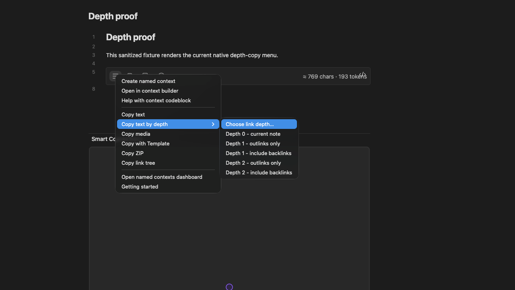The height and width of the screenshot is (290, 515).
Task: Click the 'This sanitized fixture renders' sentence
Action: (x=192, y=55)
